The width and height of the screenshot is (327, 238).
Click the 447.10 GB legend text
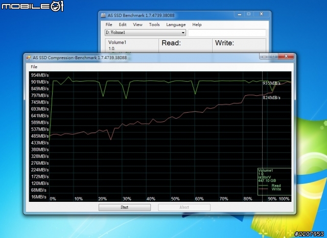267,180
